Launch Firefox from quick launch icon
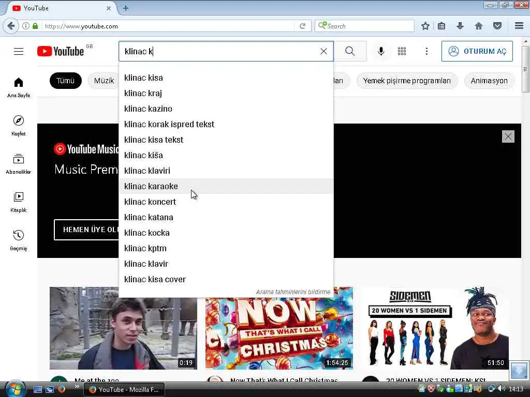Image resolution: width=530 pixels, height=397 pixels. click(62, 390)
